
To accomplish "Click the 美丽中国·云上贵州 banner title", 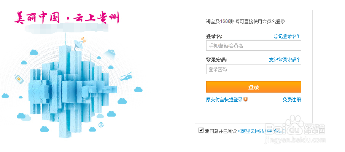I will (x=67, y=18).
